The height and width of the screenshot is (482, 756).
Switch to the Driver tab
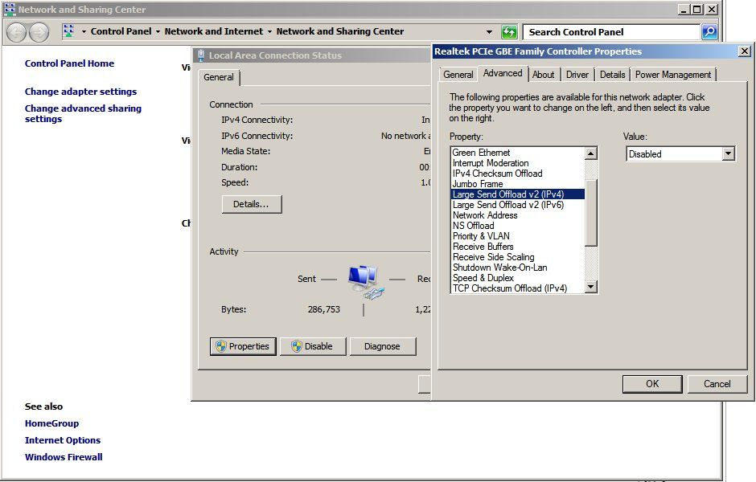(x=577, y=75)
